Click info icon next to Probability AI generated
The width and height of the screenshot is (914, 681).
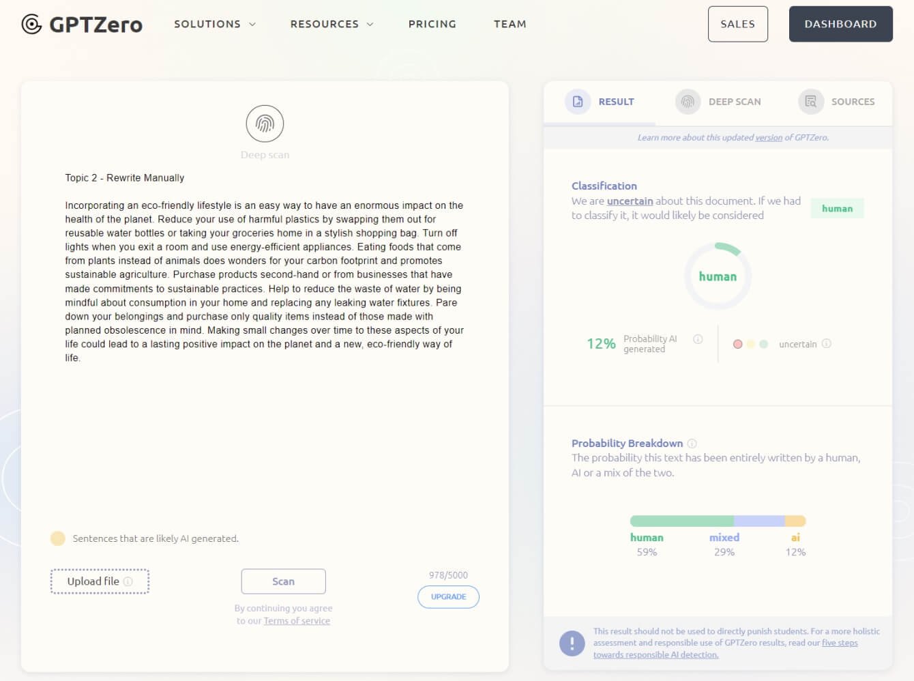698,339
